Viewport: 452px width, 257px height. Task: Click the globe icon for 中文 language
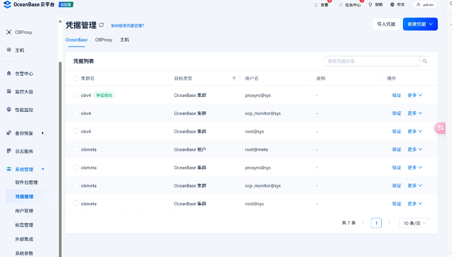pyautogui.click(x=392, y=5)
